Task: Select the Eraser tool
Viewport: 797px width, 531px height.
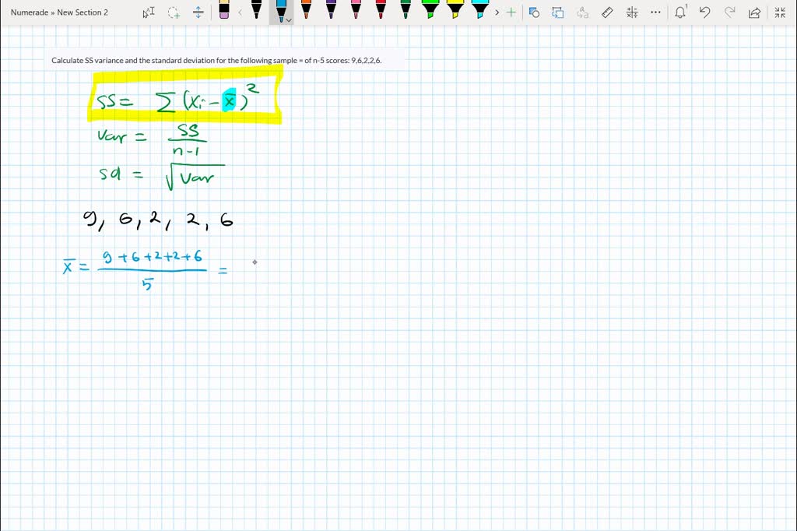Action: click(x=224, y=11)
